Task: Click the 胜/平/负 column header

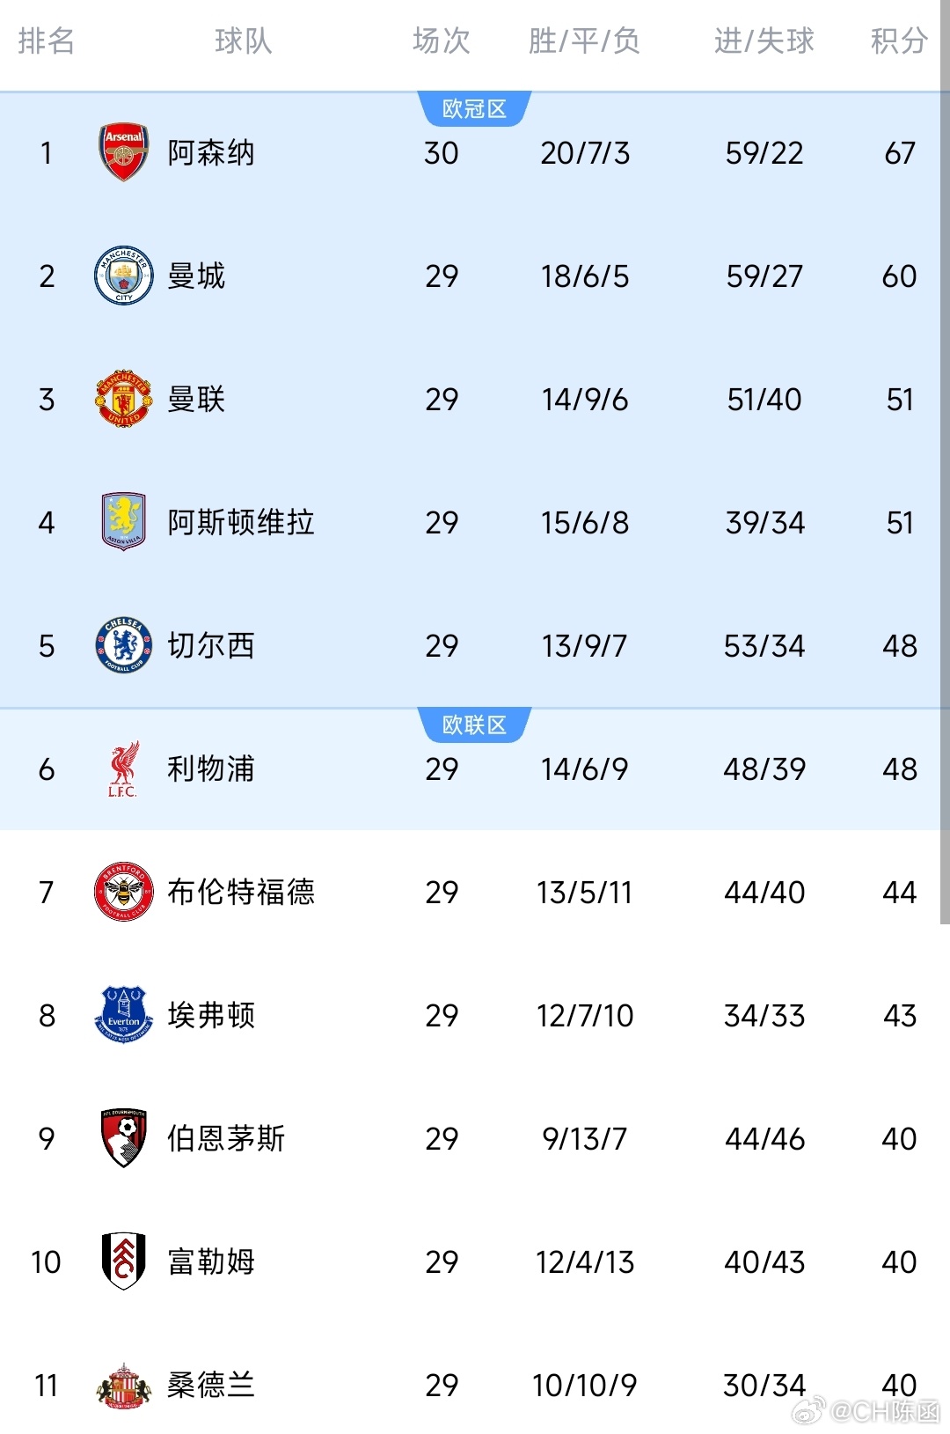Action: 584,40
